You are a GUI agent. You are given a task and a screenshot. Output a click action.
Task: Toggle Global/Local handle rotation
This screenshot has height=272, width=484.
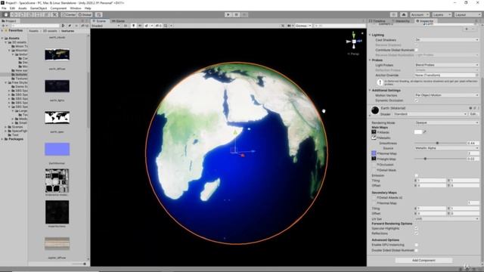(85, 14)
